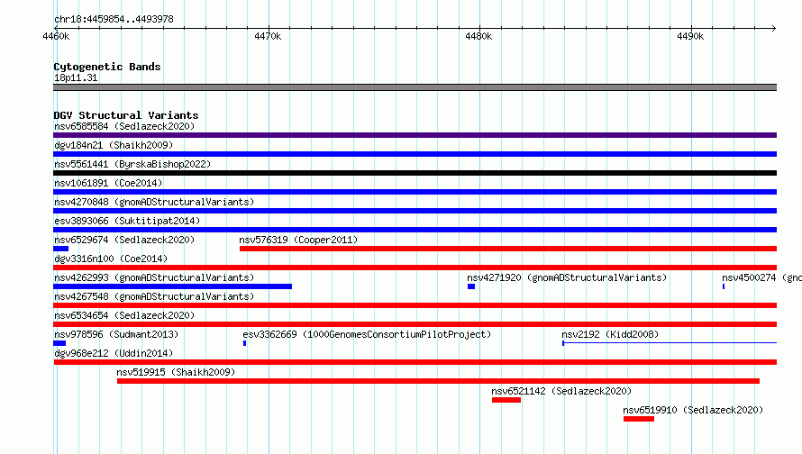Click the 4480k ruler position
The width and height of the screenshot is (802, 454).
(478, 36)
